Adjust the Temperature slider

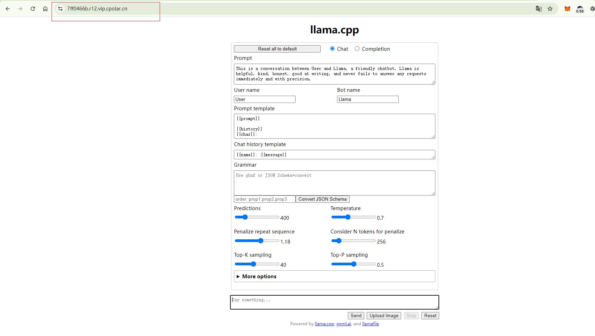tap(353, 217)
